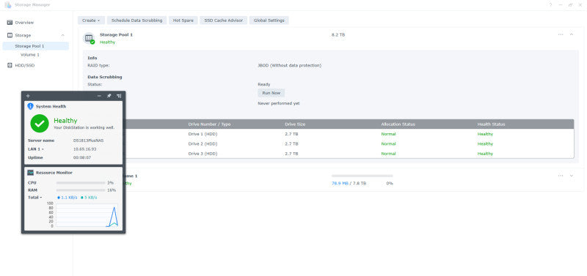Image resolution: width=587 pixels, height=276 pixels.
Task: Click the Storage Pool 1 status icon
Action: tap(89, 38)
